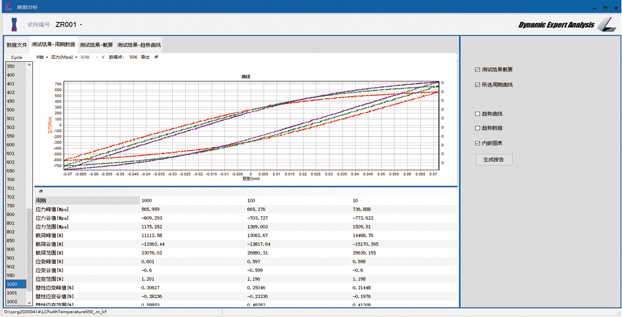Uncheck the 测试结果概要 checkbox
The height and width of the screenshot is (317, 622).
pyautogui.click(x=478, y=70)
